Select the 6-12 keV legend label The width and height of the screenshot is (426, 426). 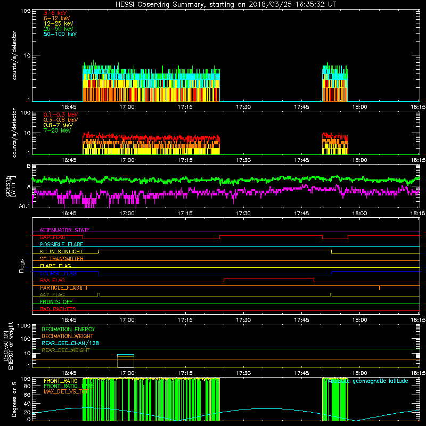(x=57, y=18)
